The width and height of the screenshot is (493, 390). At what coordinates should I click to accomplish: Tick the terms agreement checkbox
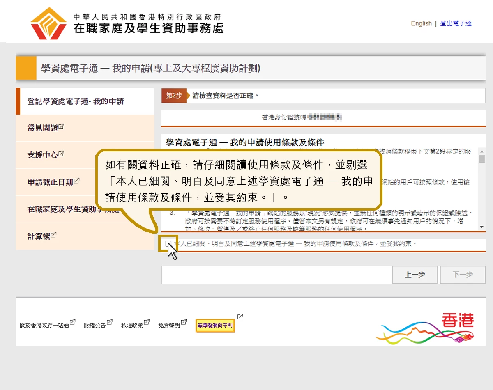(x=168, y=244)
